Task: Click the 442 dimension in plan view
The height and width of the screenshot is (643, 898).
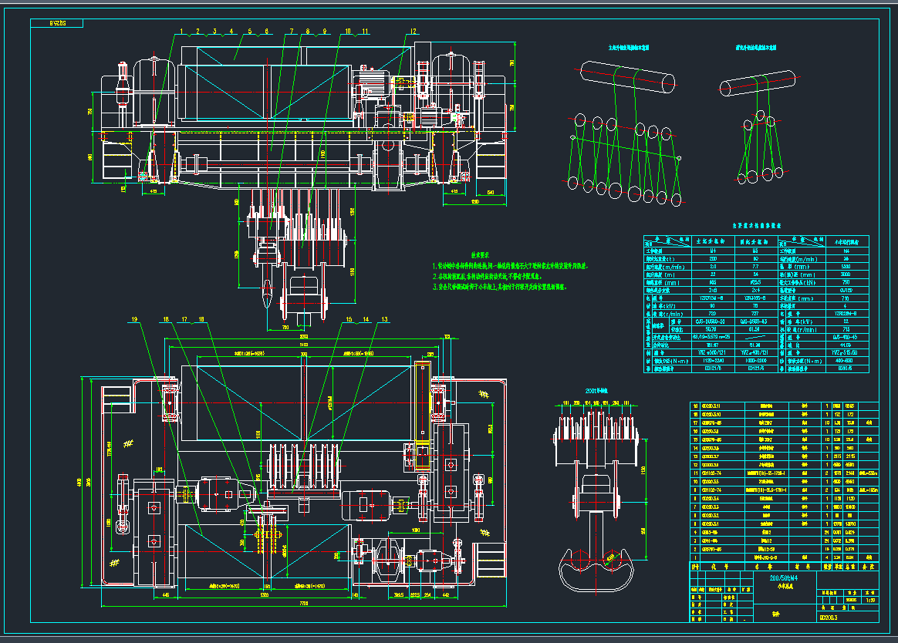Action: 446,595
